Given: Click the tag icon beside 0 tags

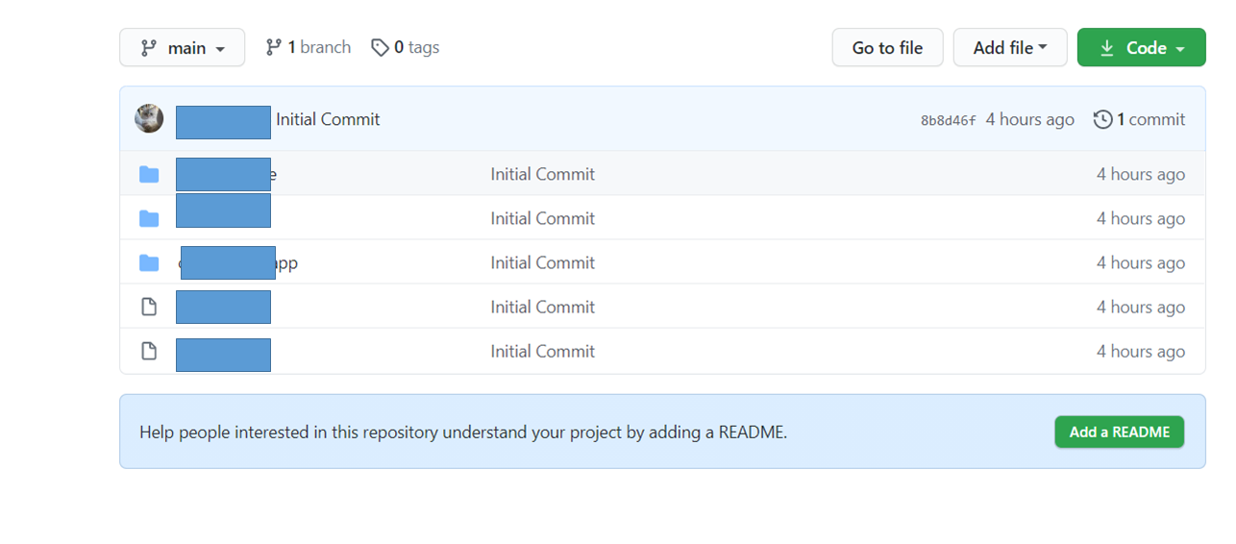Looking at the screenshot, I should tap(380, 47).
